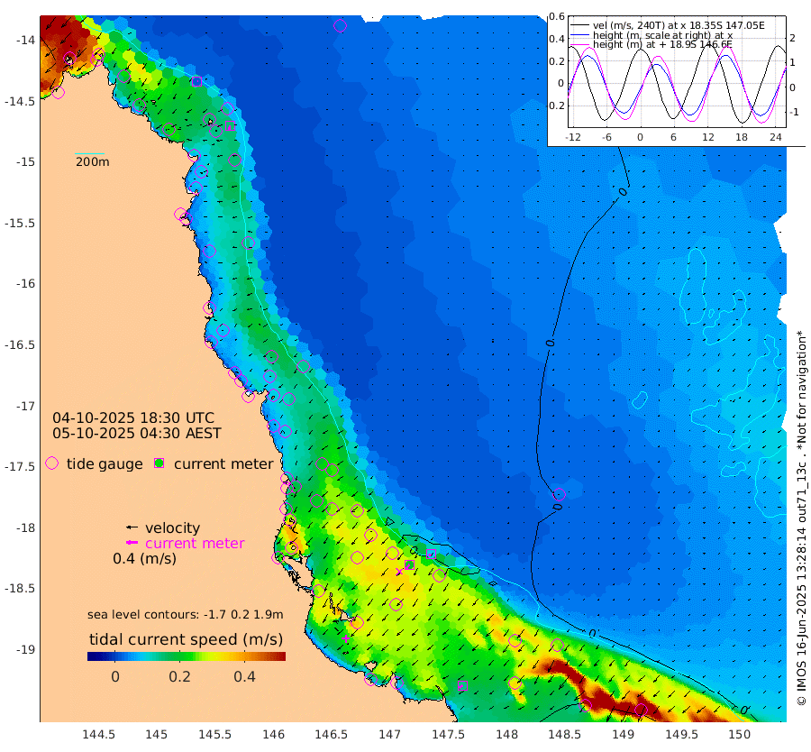Click the 04-10-2025 18:30 UTC timestamp
Screen dimensions: 811x752
tap(133, 417)
